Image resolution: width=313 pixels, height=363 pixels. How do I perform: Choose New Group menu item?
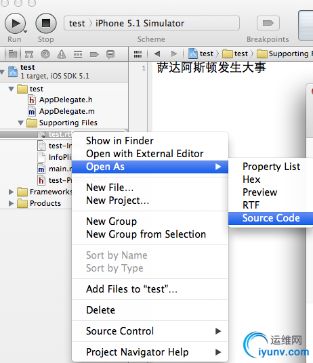point(150,221)
